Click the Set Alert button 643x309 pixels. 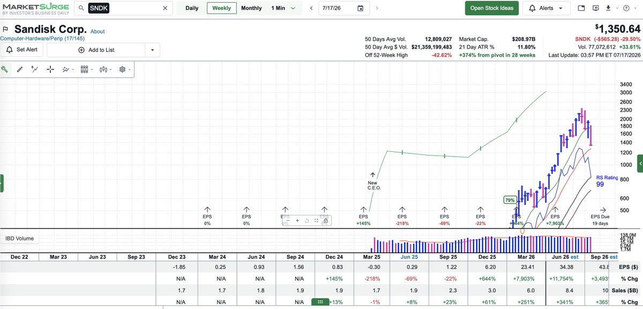22,49
